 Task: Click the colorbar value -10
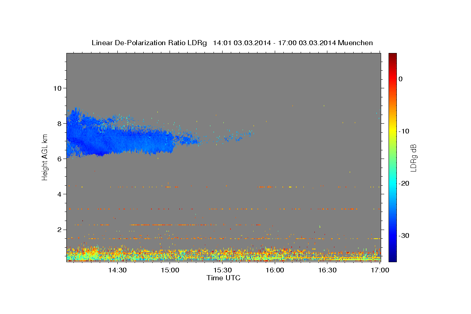[404, 131]
